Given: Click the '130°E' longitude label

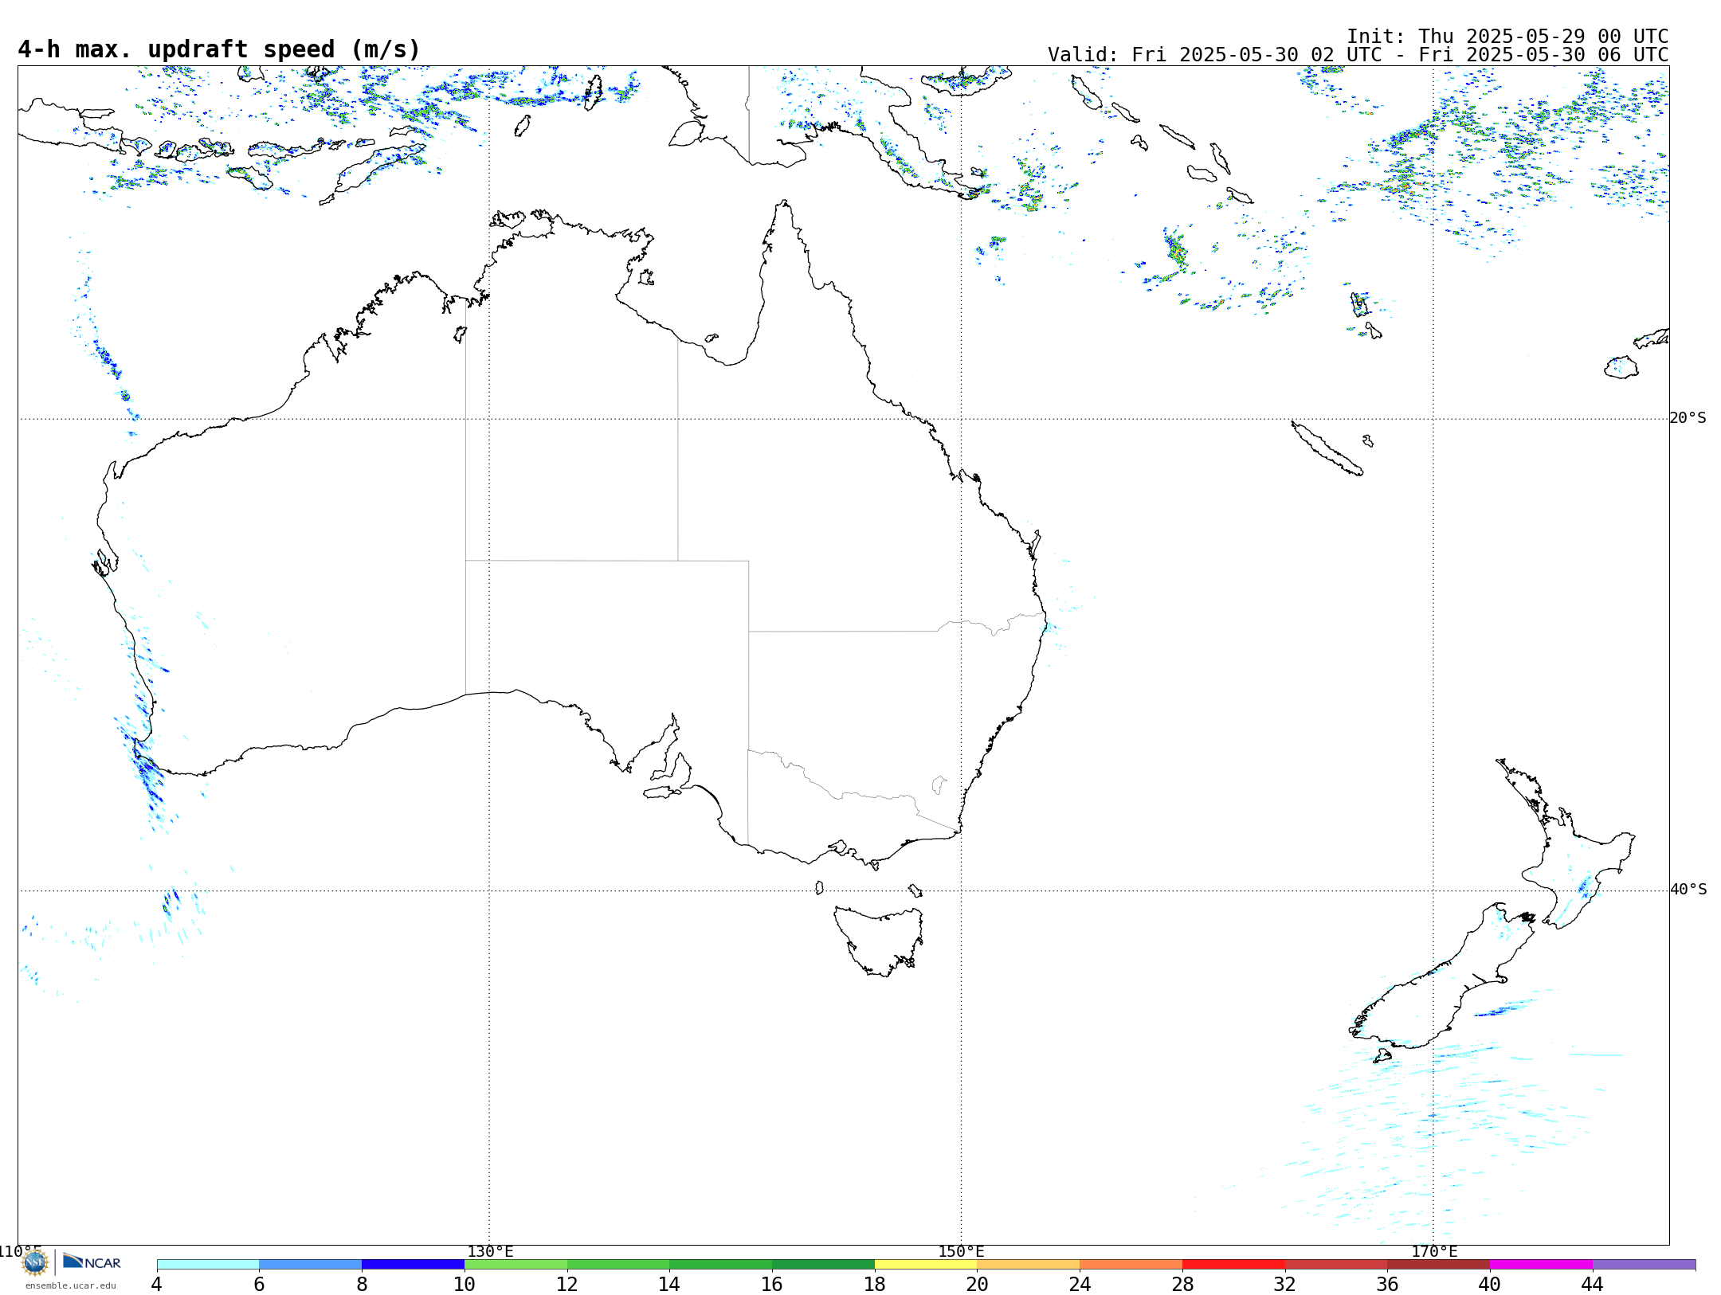Looking at the screenshot, I should 490,1251.
